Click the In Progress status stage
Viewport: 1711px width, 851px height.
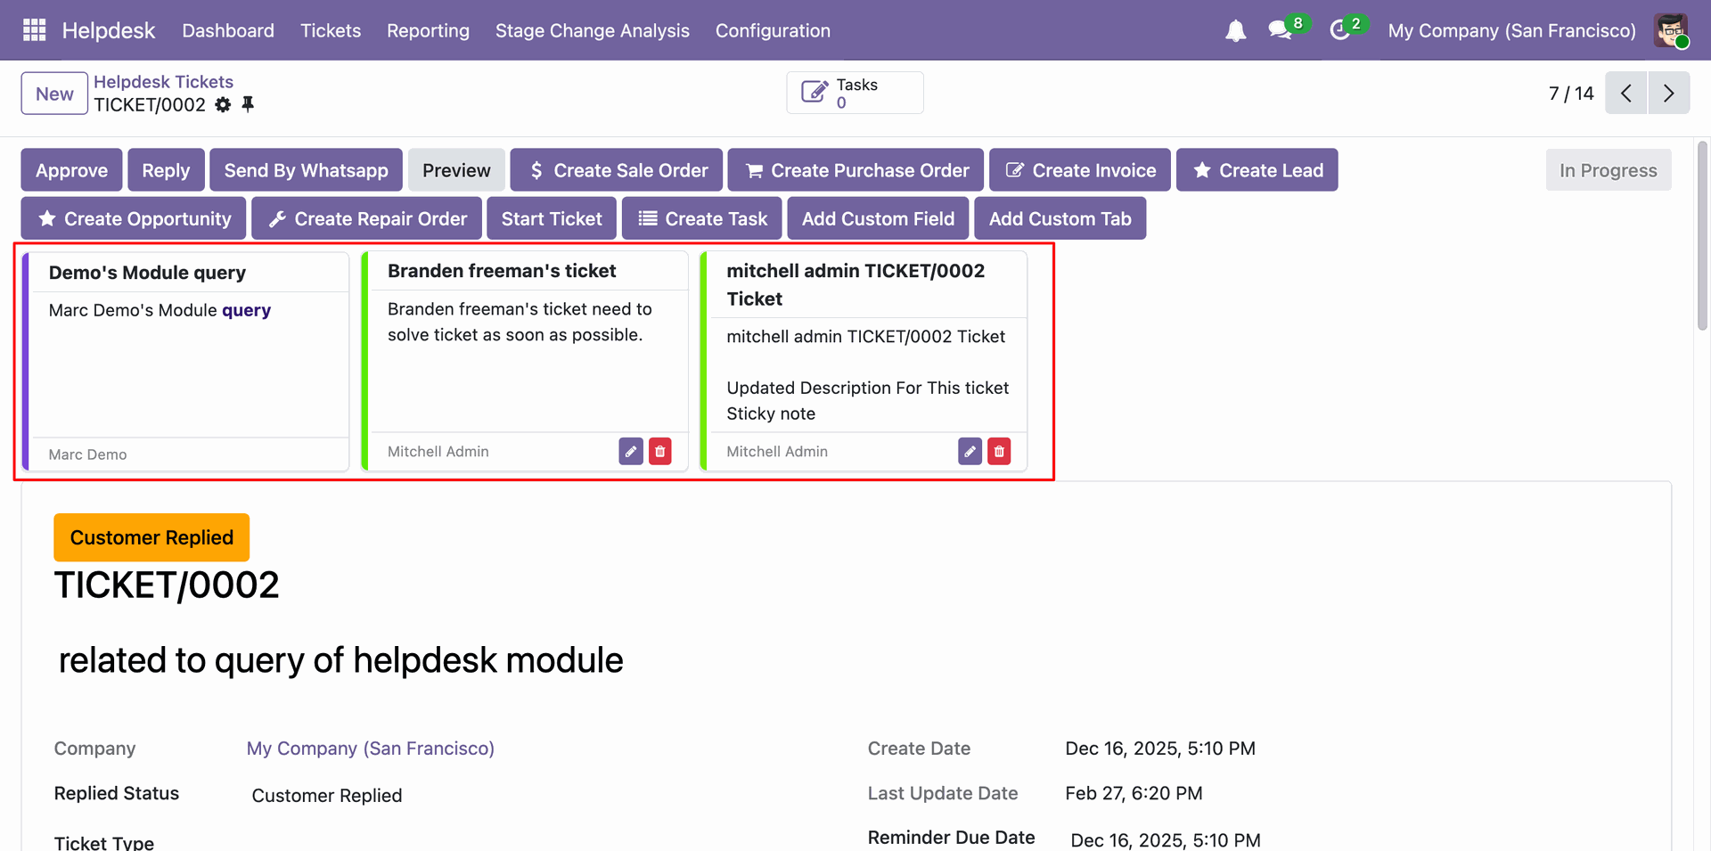coord(1608,170)
